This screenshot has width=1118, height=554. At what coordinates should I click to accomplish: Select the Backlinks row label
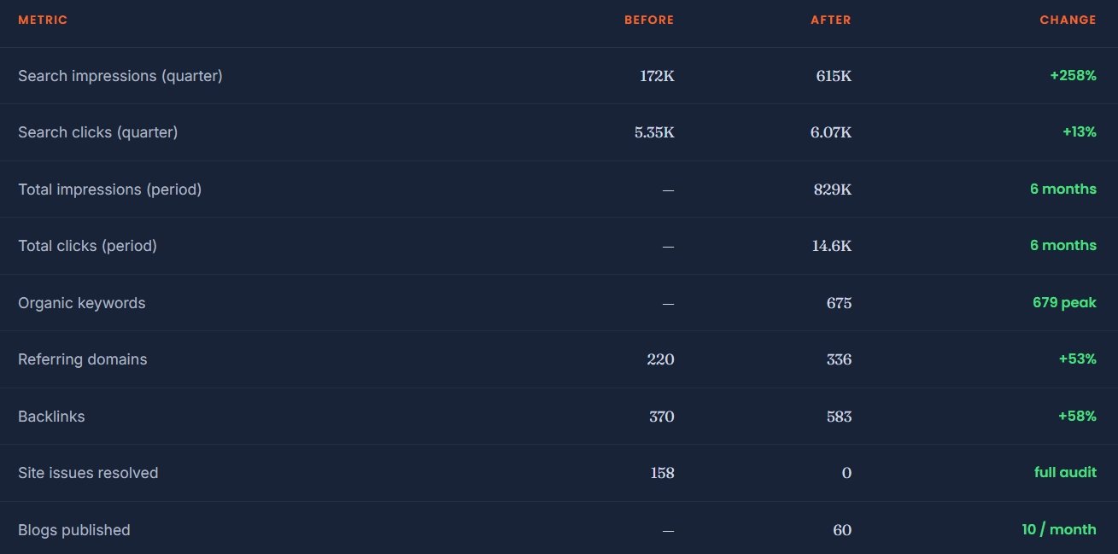click(51, 417)
